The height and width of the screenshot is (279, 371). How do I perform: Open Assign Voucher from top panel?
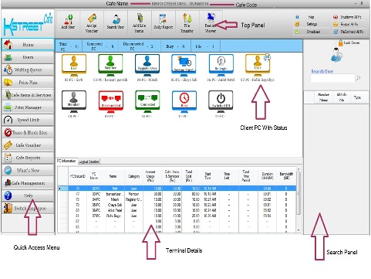[x=92, y=22]
